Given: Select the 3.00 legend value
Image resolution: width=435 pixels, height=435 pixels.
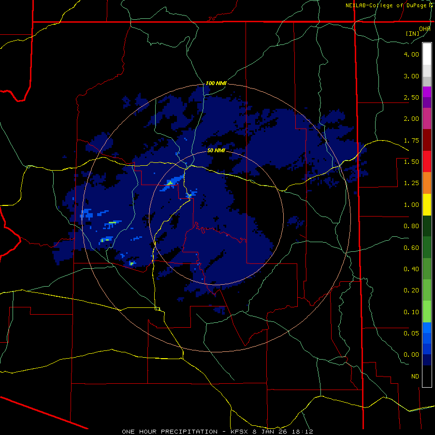Looking at the screenshot, I should 411,76.
